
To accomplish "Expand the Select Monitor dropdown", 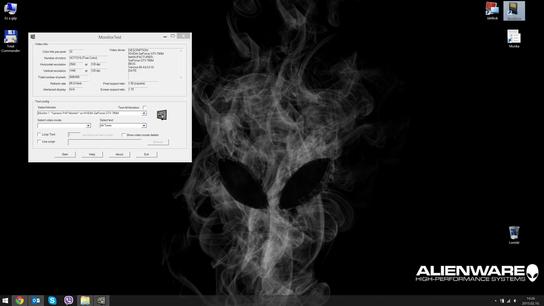I will [x=144, y=113].
